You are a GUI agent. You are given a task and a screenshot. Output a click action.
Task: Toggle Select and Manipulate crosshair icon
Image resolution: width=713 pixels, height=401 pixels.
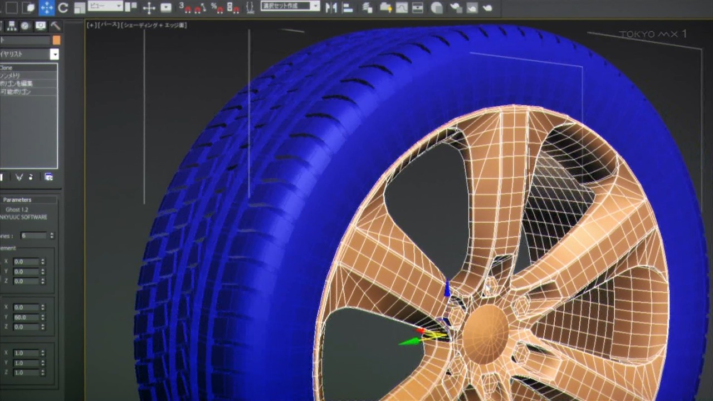pyautogui.click(x=149, y=8)
